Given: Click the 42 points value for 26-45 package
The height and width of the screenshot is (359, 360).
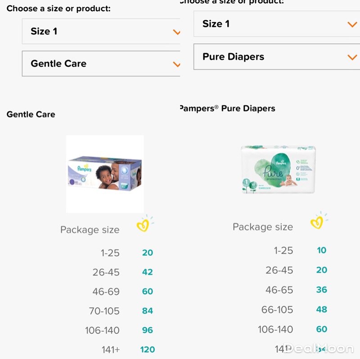Looking at the screenshot, I should (x=148, y=272).
